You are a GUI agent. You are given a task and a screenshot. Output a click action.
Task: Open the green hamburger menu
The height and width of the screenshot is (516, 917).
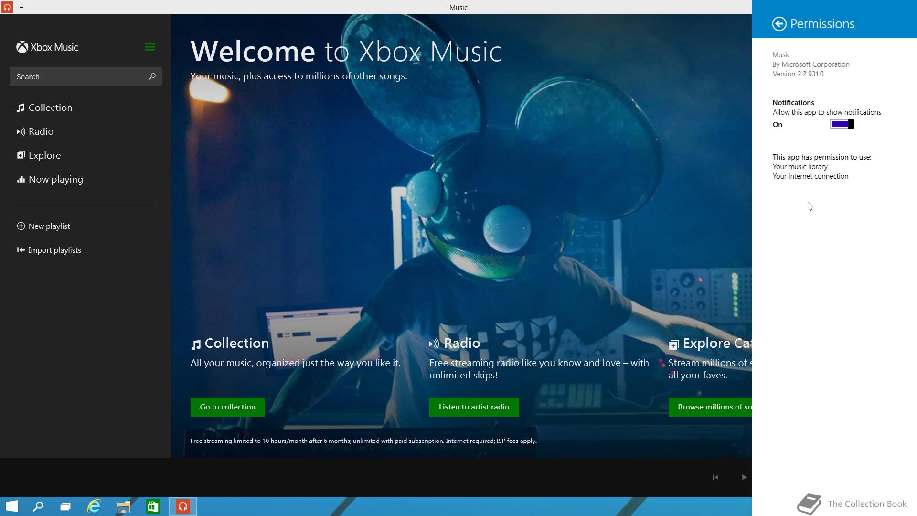(150, 47)
